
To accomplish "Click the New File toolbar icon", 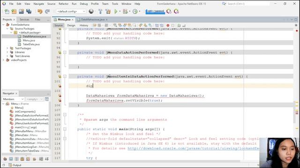I will pos(7,11).
